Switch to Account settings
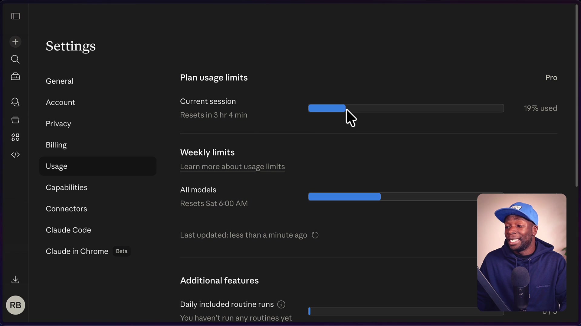The width and height of the screenshot is (581, 326). point(61,102)
